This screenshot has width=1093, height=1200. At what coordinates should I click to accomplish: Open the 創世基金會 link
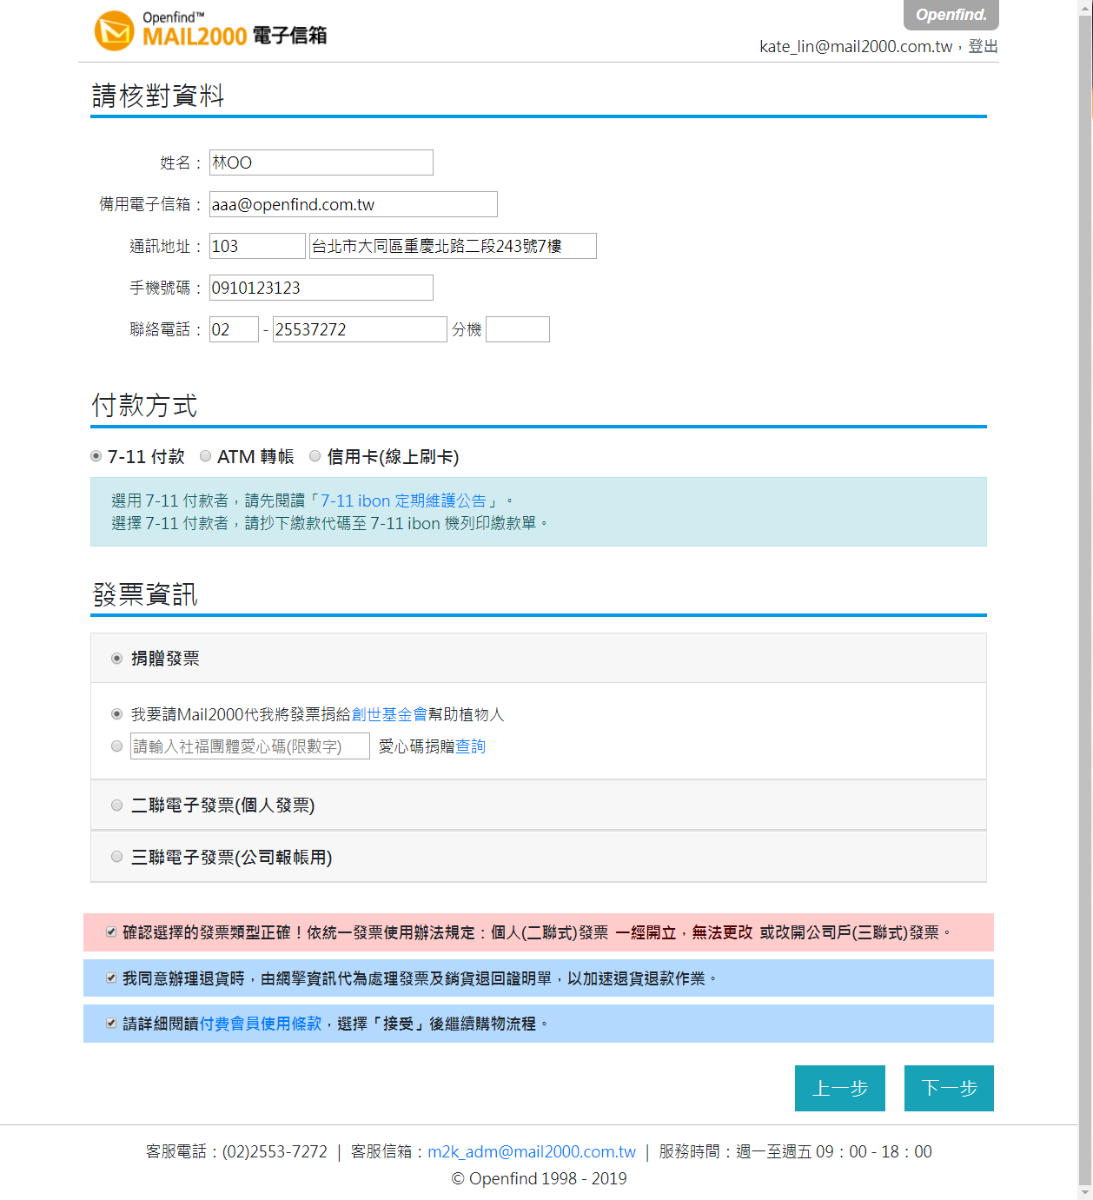click(389, 714)
